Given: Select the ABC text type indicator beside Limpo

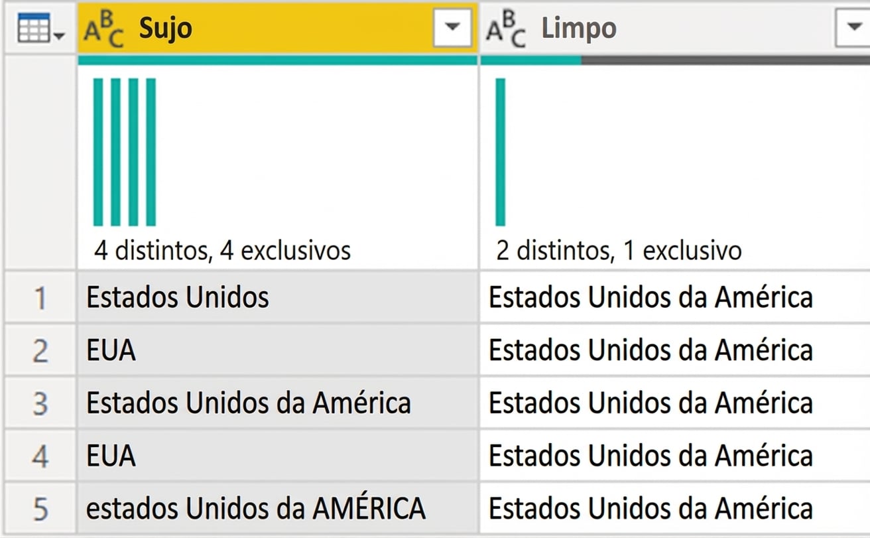Looking at the screenshot, I should pyautogui.click(x=506, y=28).
